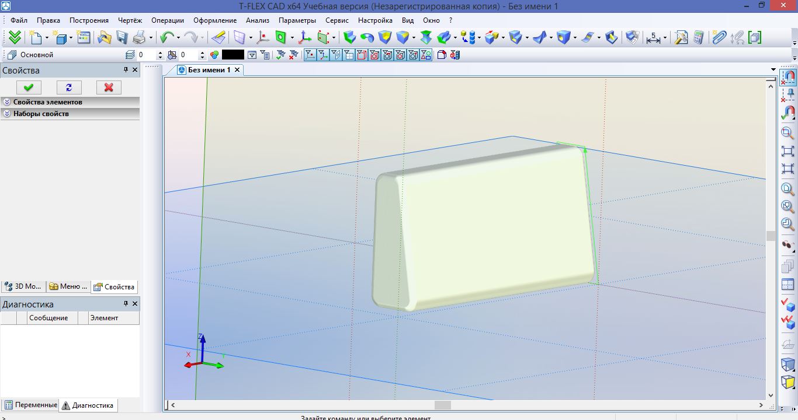Image resolution: width=798 pixels, height=420 pixels.
Task: Print the document using the printer icon
Action: pyautogui.click(x=139, y=38)
